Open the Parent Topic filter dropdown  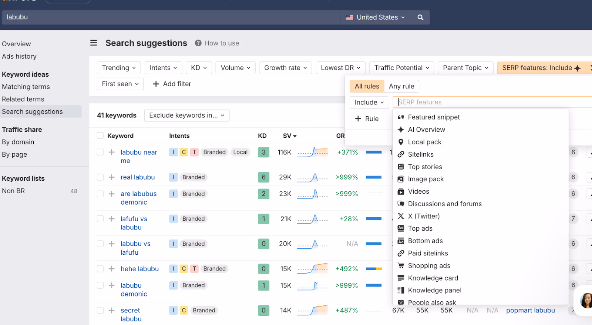tap(466, 68)
